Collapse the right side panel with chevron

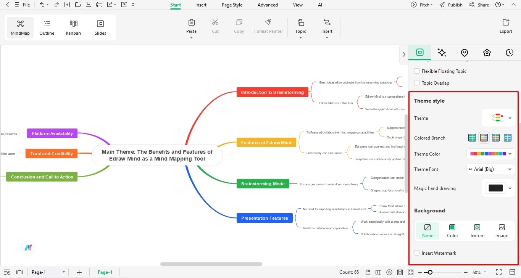click(404, 54)
